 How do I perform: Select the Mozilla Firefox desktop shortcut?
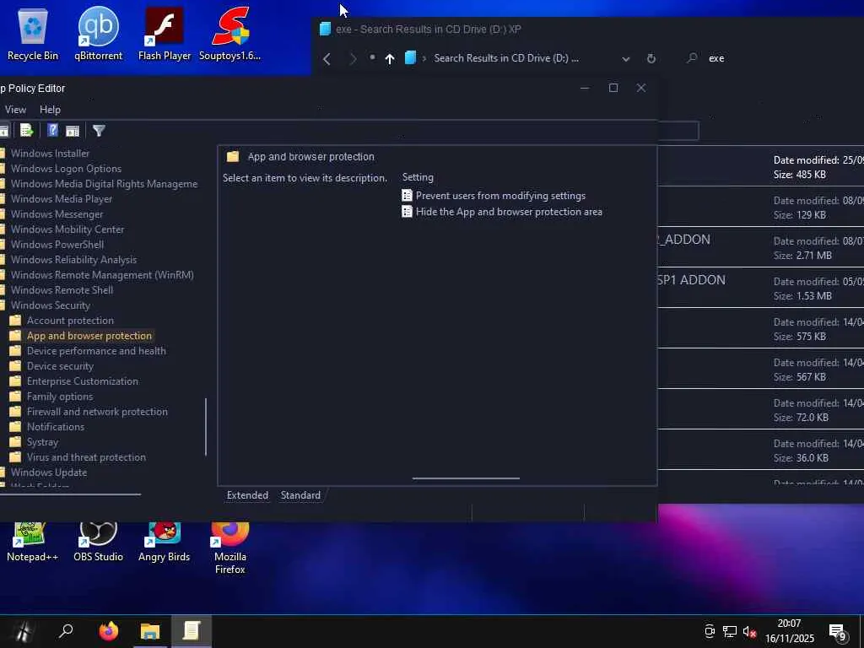click(x=229, y=548)
